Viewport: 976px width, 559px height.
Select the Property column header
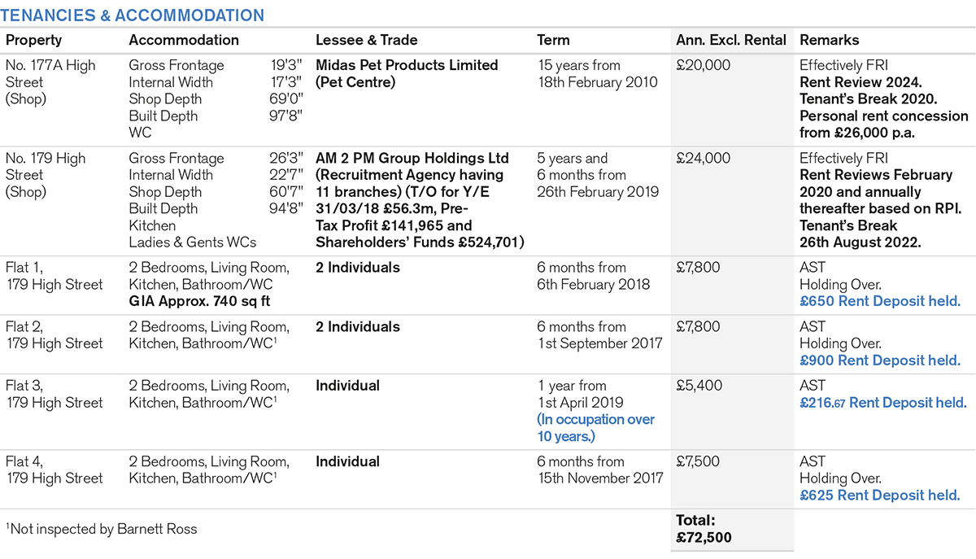coord(33,40)
